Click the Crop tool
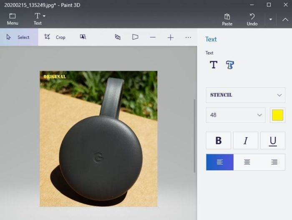Screen dimensions: 292x220 55,37
